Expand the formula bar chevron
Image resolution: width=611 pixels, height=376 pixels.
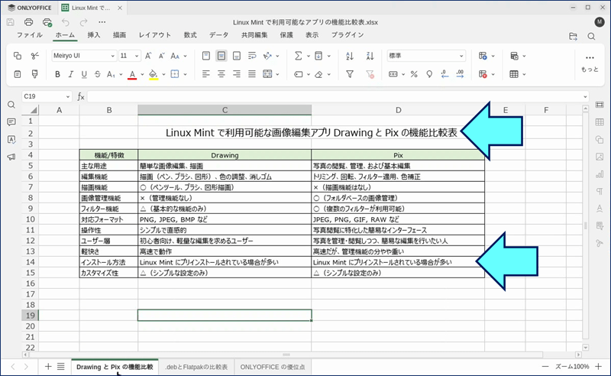(x=585, y=96)
